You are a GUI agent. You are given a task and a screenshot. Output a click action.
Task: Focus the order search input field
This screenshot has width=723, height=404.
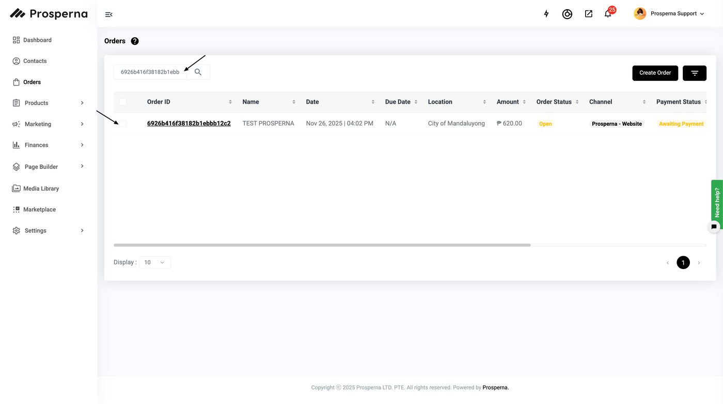pyautogui.click(x=150, y=72)
